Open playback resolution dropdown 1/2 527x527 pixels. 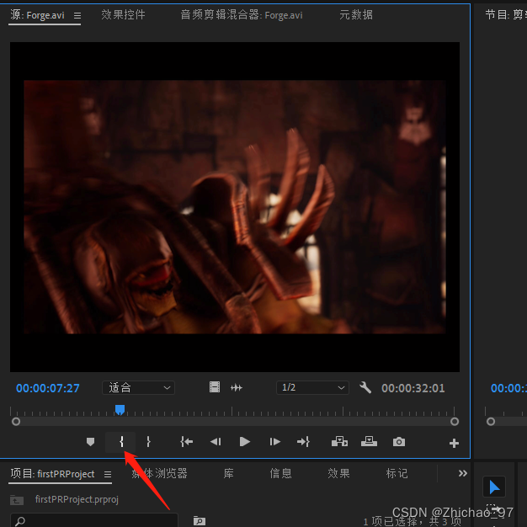point(312,387)
